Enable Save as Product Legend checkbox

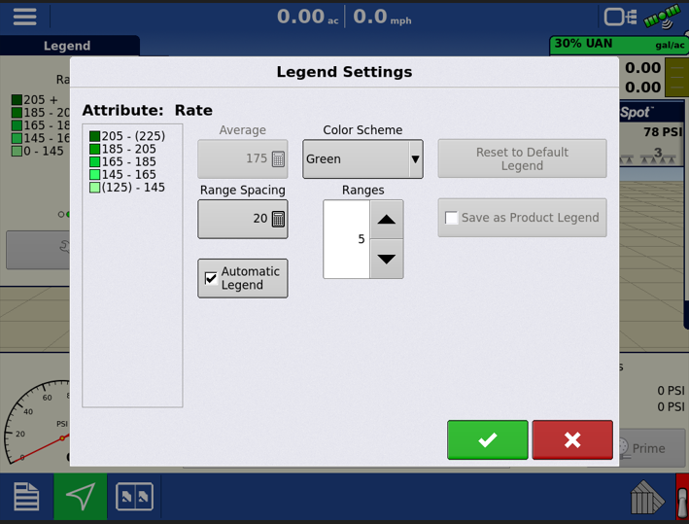pos(452,218)
